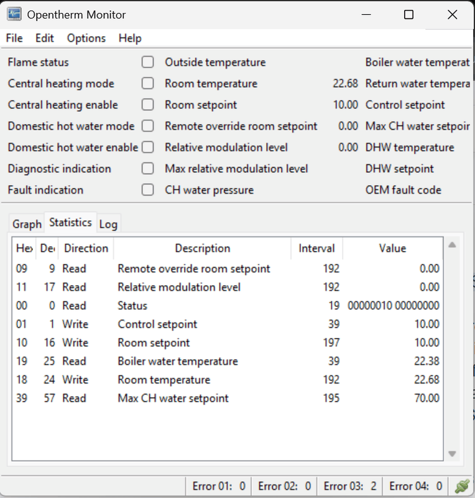Click the Error 02 status bar counter
The width and height of the screenshot is (475, 498).
click(284, 486)
